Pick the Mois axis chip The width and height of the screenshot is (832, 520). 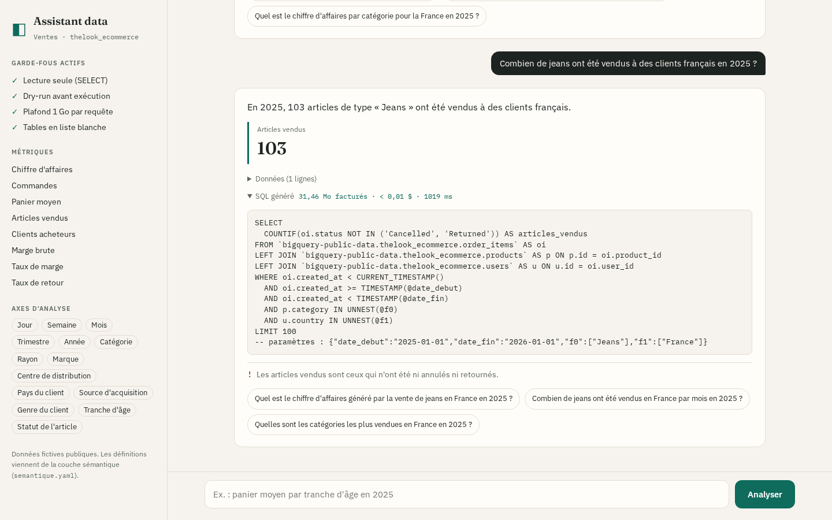pos(99,325)
